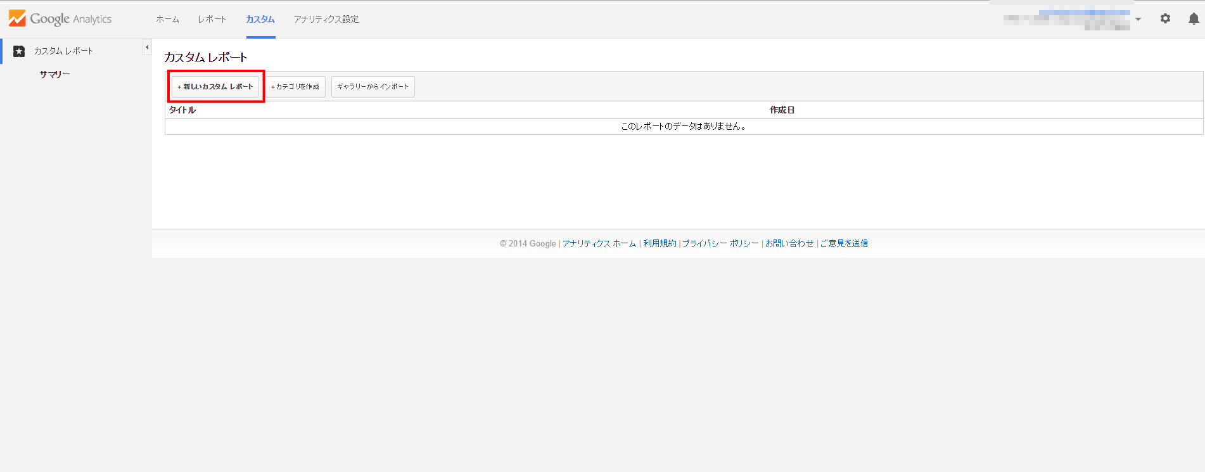Click the ご意見を送信 footer link
Screen dimensions: 1205x472
point(844,244)
